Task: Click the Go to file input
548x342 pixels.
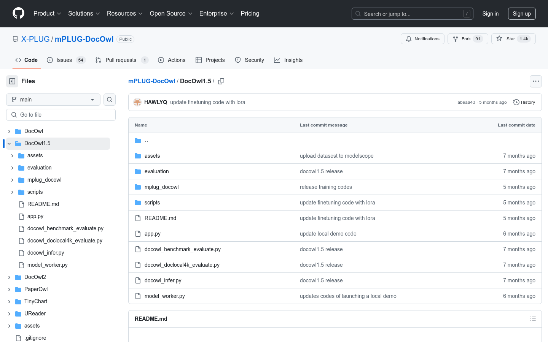Action: pos(61,115)
